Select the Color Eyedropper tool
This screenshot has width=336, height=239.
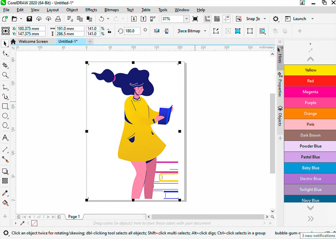(x=5, y=193)
